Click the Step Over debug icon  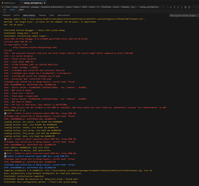click(174, 7)
